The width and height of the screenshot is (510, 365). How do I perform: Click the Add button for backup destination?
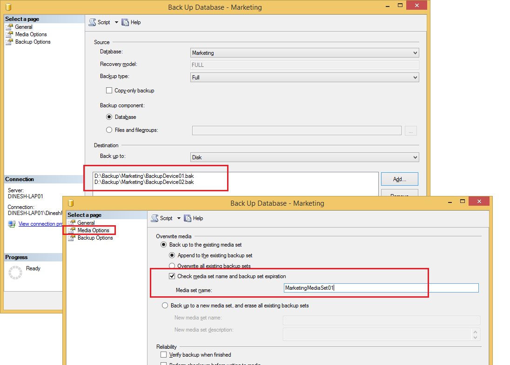tap(399, 179)
